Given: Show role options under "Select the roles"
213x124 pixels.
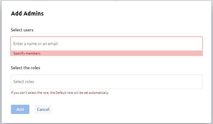Looking at the screenshot, I should pos(106,82).
